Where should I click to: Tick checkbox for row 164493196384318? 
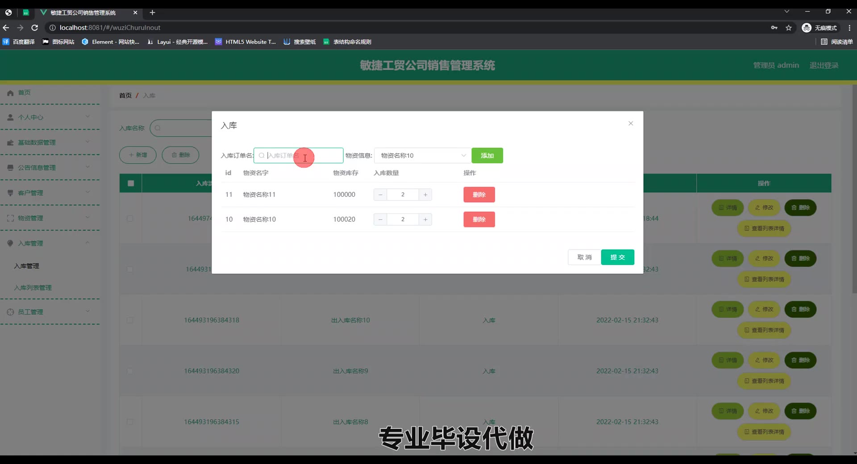tap(130, 320)
